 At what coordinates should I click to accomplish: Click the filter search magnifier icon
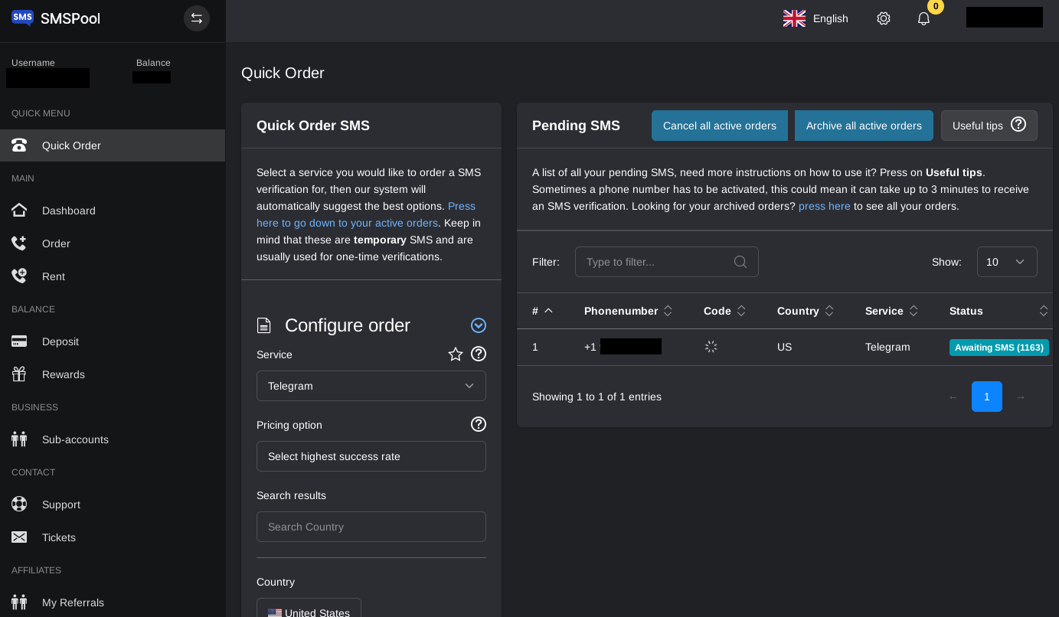coord(740,262)
